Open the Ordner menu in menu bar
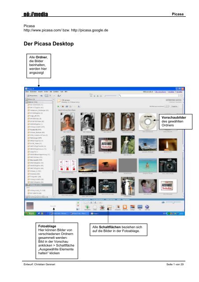199x282 pixels. tap(46, 92)
